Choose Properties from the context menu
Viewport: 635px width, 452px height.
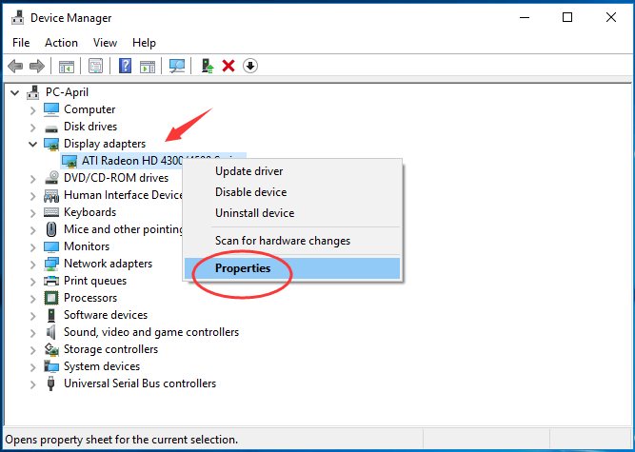(x=243, y=268)
